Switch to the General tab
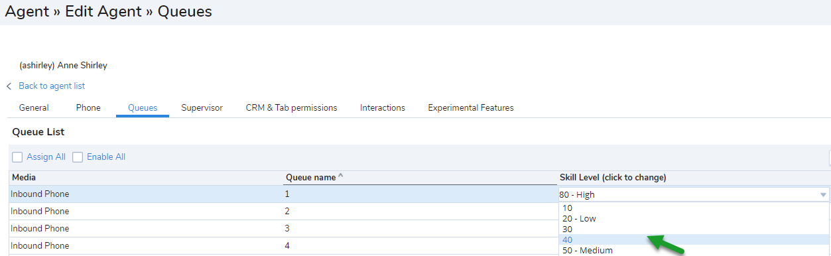The height and width of the screenshot is (256, 831). click(x=34, y=107)
